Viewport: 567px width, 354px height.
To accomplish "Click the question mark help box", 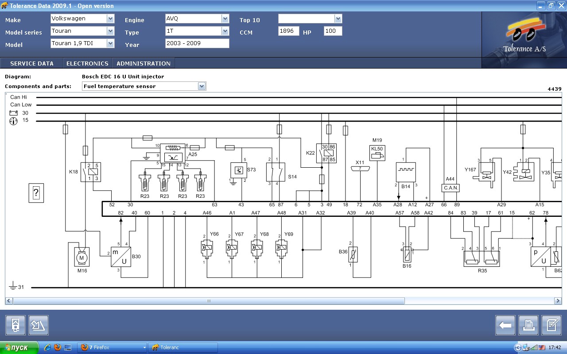I will (x=36, y=193).
